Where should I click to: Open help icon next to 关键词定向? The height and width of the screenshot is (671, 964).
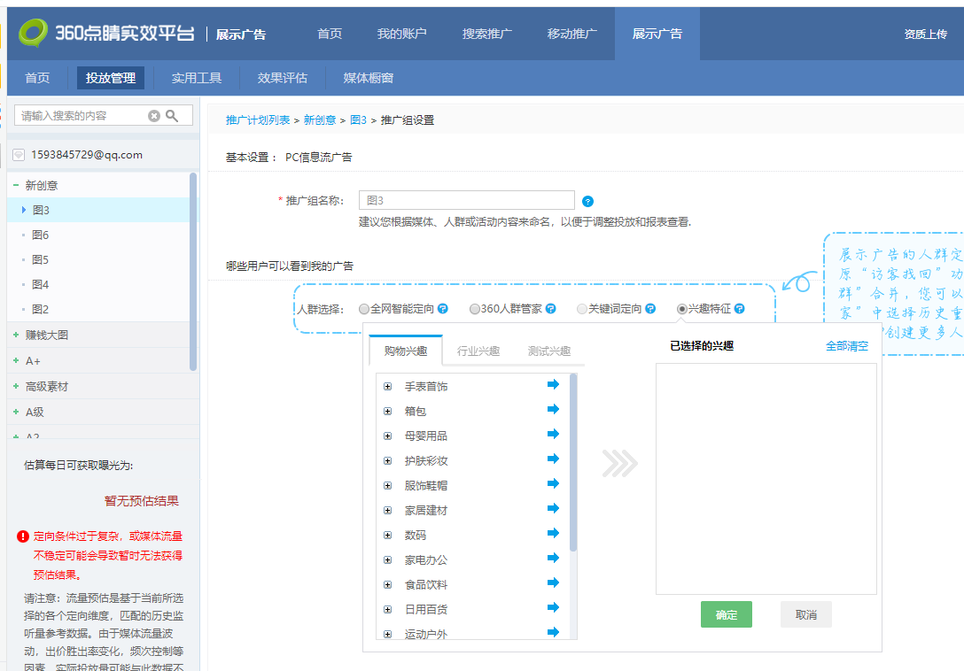pyautogui.click(x=650, y=308)
